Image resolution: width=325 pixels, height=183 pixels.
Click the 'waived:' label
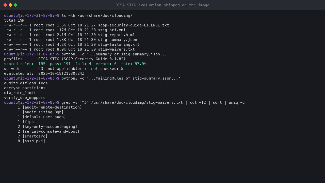pyautogui.click(x=12, y=69)
